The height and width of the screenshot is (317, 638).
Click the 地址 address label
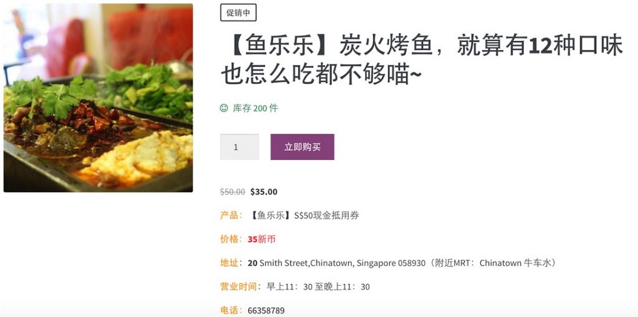click(229, 263)
